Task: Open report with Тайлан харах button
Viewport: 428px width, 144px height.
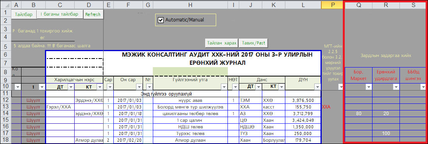Action: point(222,43)
